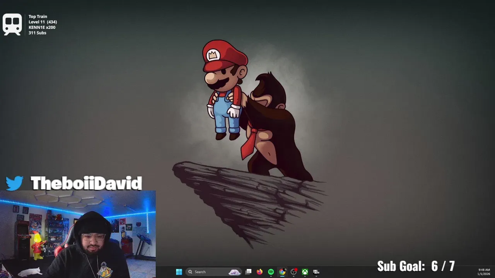Open Spotify from the taskbar
Screen dimensions: 495x278
pos(271,272)
